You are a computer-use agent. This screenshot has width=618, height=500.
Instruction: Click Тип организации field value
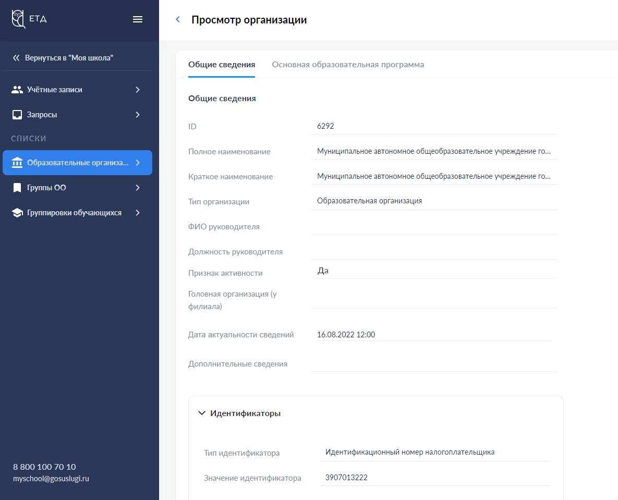(x=369, y=201)
